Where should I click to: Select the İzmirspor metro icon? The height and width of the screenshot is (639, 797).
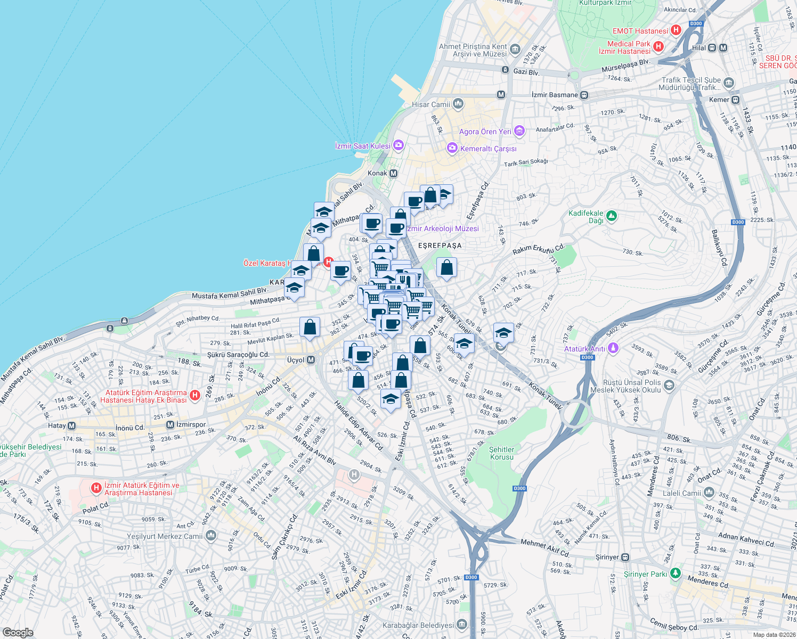[x=170, y=425]
